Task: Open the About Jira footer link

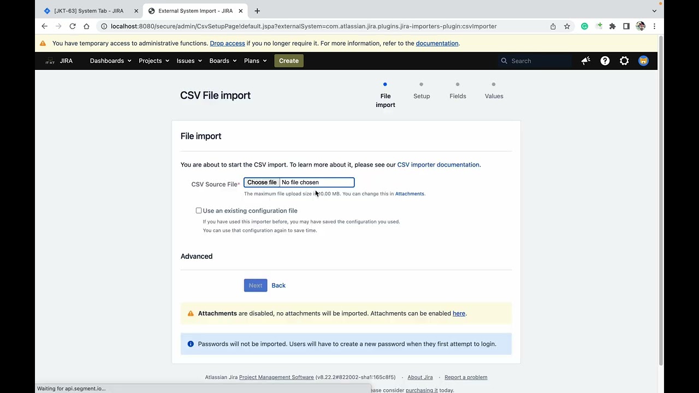Action: pyautogui.click(x=420, y=377)
